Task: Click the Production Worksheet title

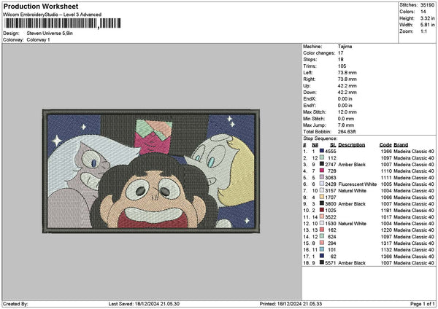Action: (x=41, y=7)
